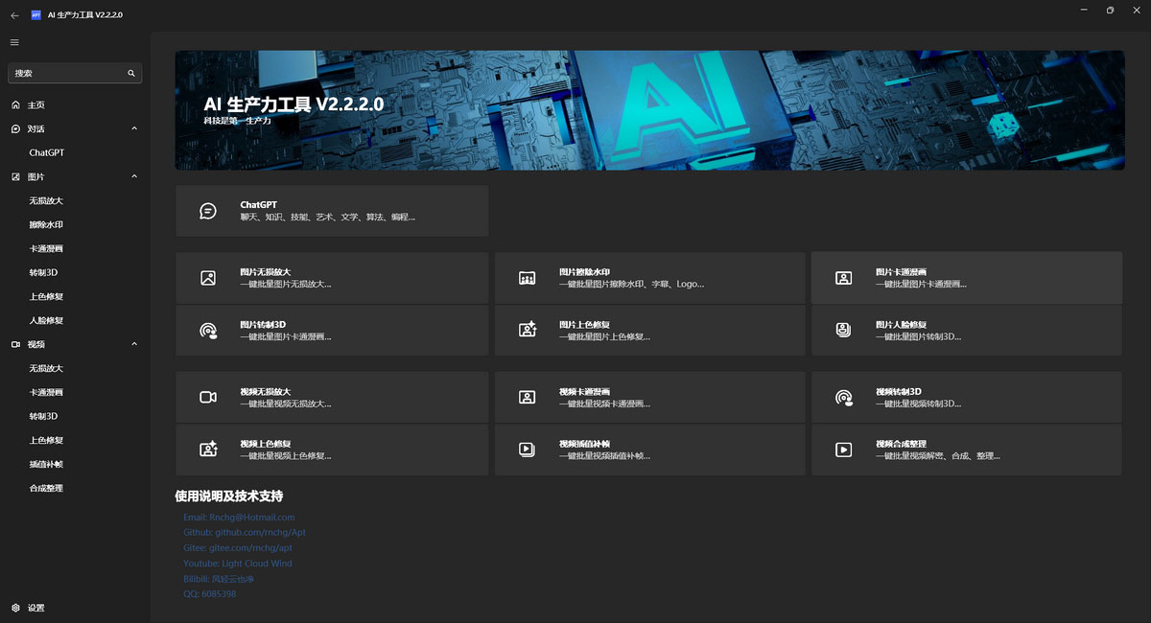This screenshot has width=1151, height=623.
Task: Select the 视频合成整理 video compose icon
Action: click(843, 449)
